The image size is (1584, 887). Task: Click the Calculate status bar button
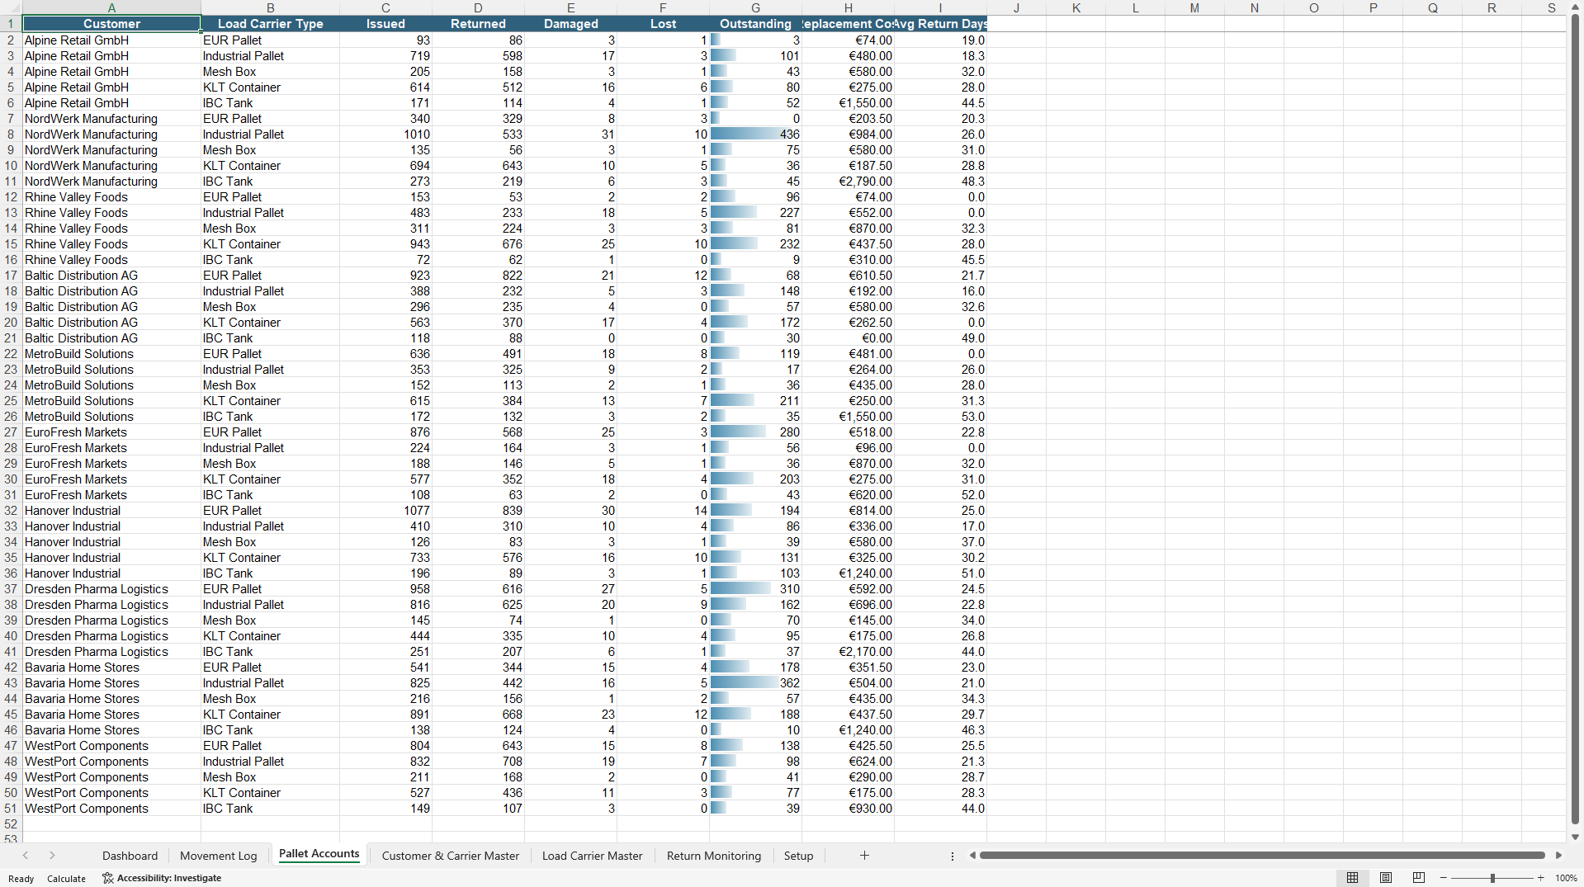pyautogui.click(x=66, y=879)
